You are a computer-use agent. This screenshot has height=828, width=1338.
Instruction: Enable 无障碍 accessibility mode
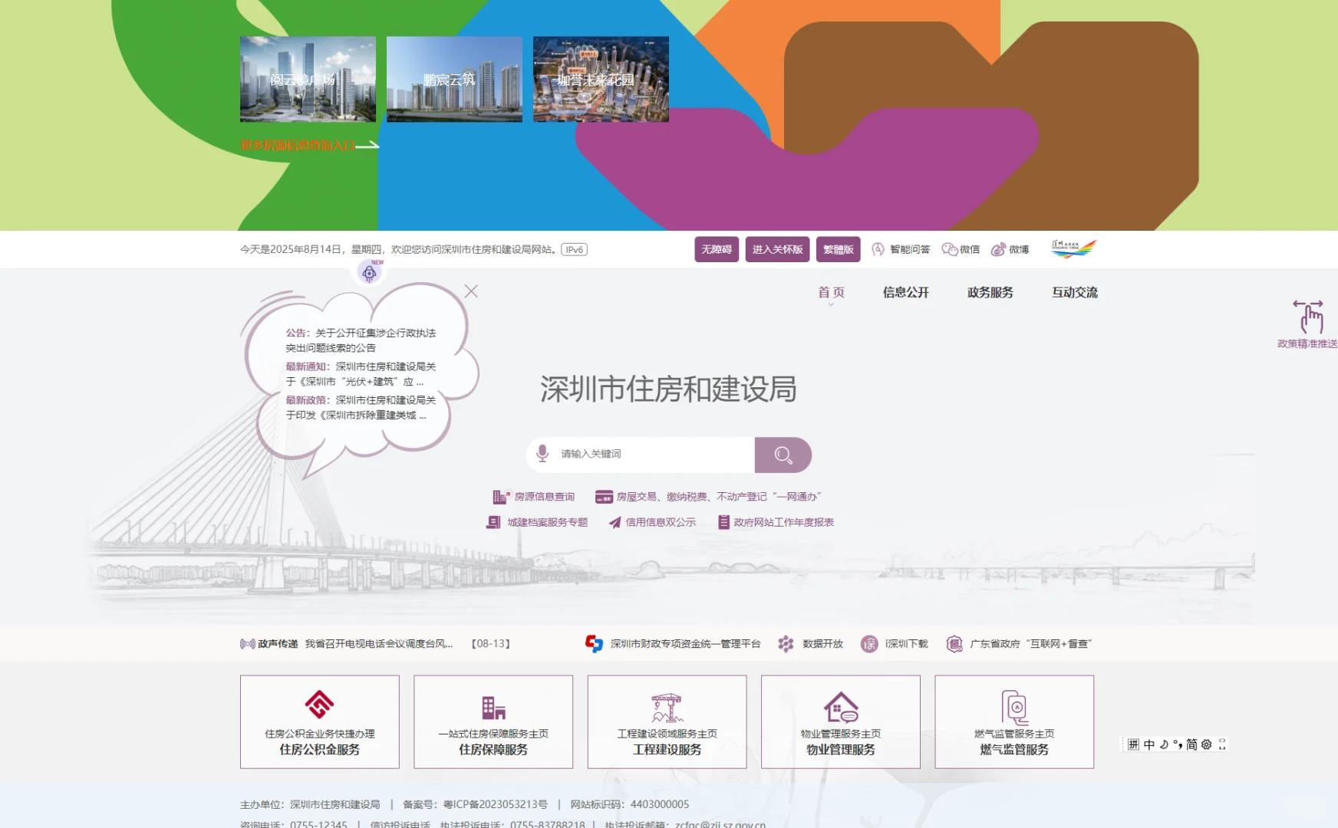(x=717, y=249)
